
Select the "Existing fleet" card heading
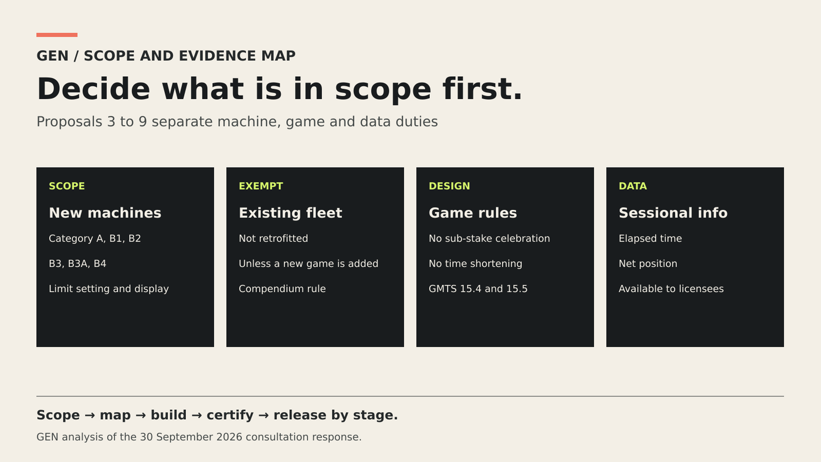[290, 213]
